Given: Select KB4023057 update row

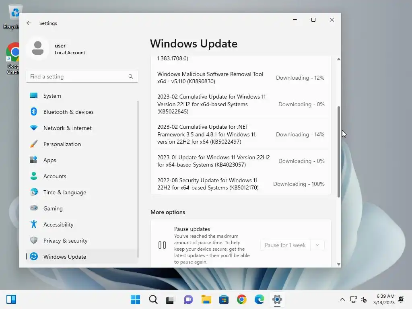Looking at the screenshot, I should tap(241, 161).
